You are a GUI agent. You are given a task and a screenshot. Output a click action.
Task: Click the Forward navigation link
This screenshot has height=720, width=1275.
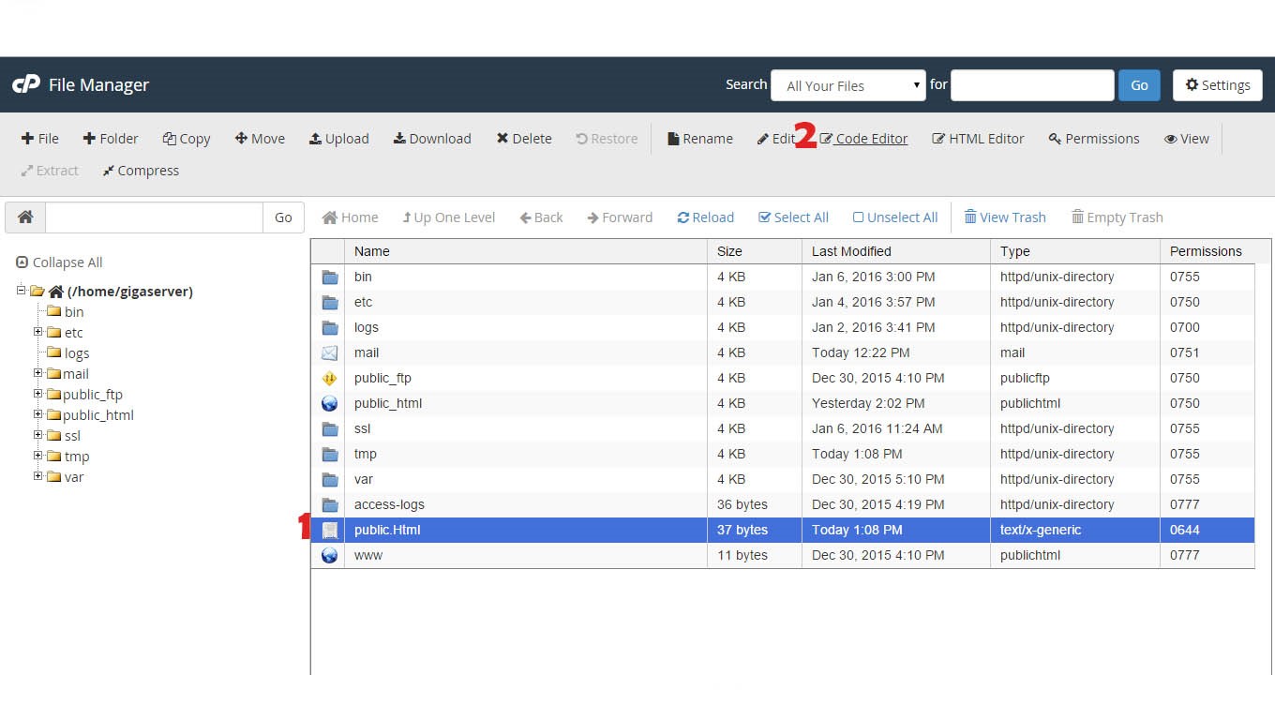point(620,217)
